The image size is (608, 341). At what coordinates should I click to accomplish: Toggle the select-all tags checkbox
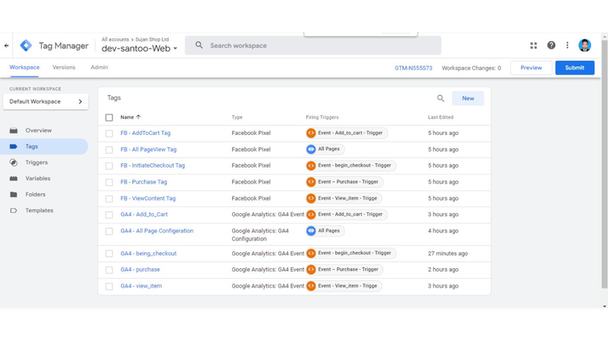pyautogui.click(x=110, y=117)
